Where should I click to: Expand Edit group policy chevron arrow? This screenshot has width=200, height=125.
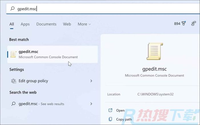pyautogui.click(x=91, y=81)
